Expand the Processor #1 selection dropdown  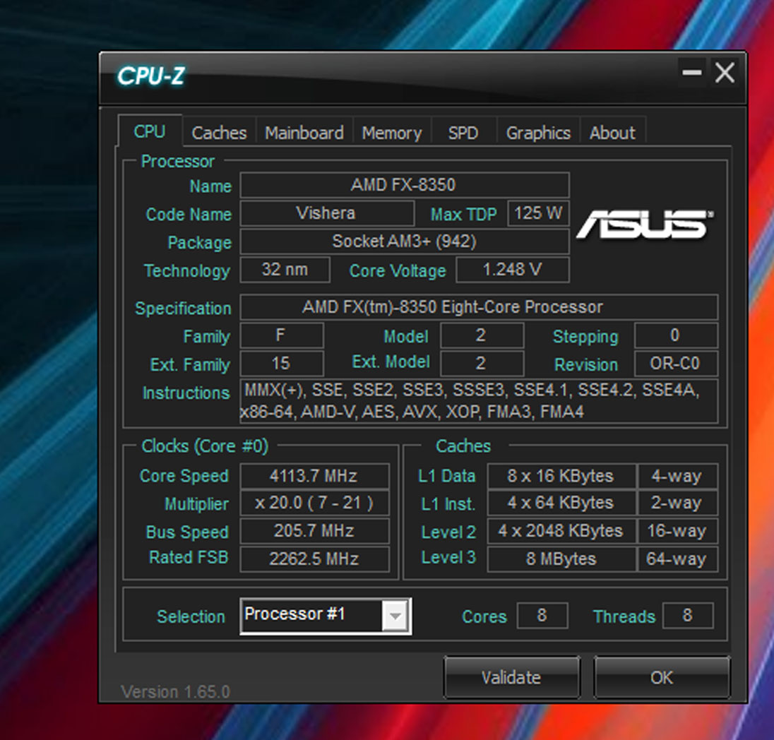(395, 615)
